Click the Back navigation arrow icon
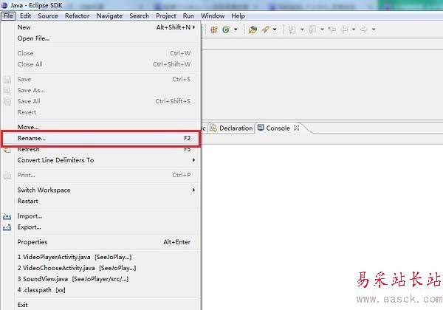 tap(344, 29)
